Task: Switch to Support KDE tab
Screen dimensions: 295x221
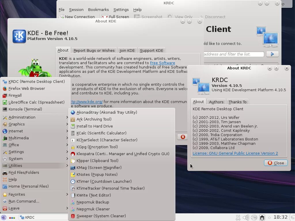Action: point(152,50)
